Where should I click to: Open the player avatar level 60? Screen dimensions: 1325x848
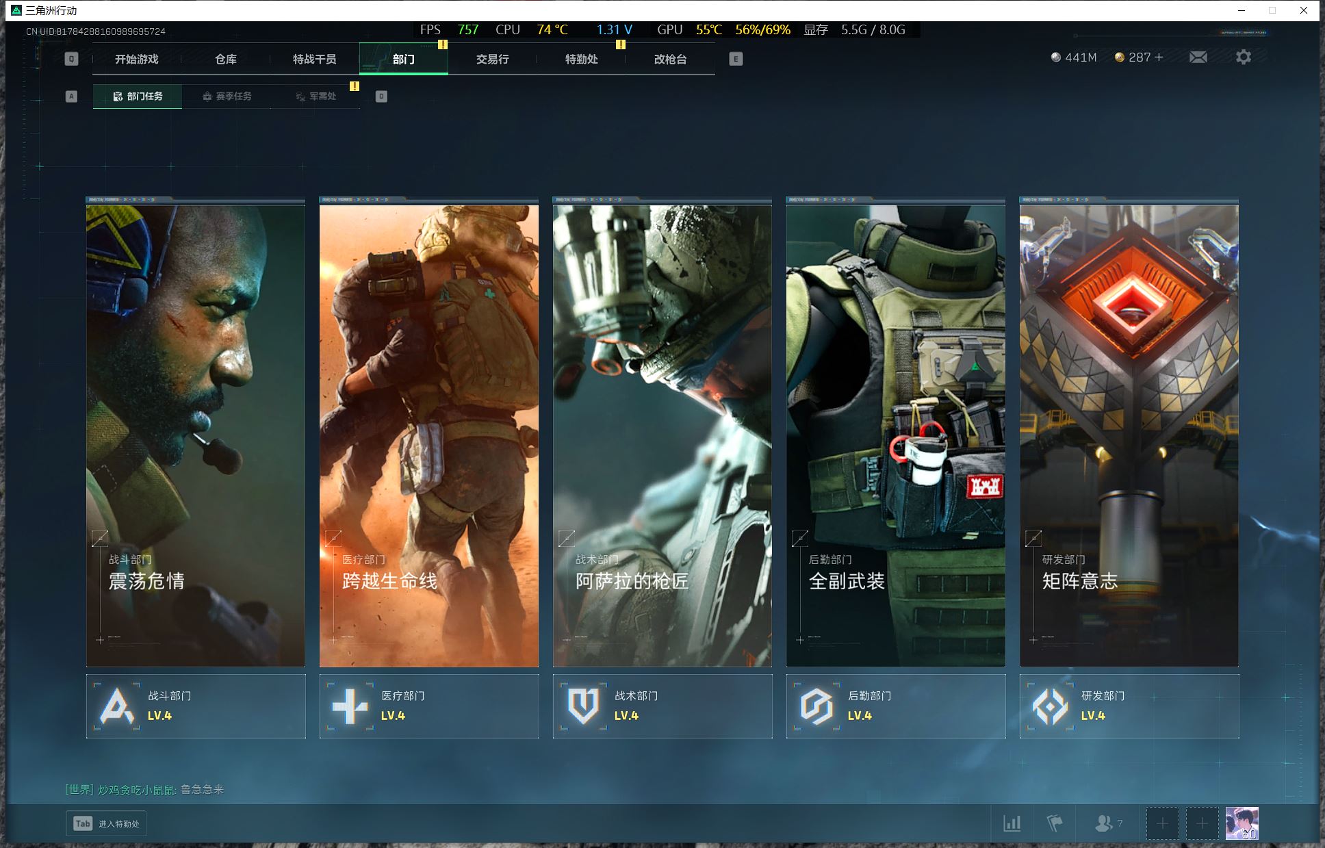click(x=1242, y=823)
